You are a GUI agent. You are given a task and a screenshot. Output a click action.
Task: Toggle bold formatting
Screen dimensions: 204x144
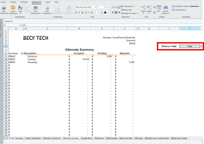point(76,13)
